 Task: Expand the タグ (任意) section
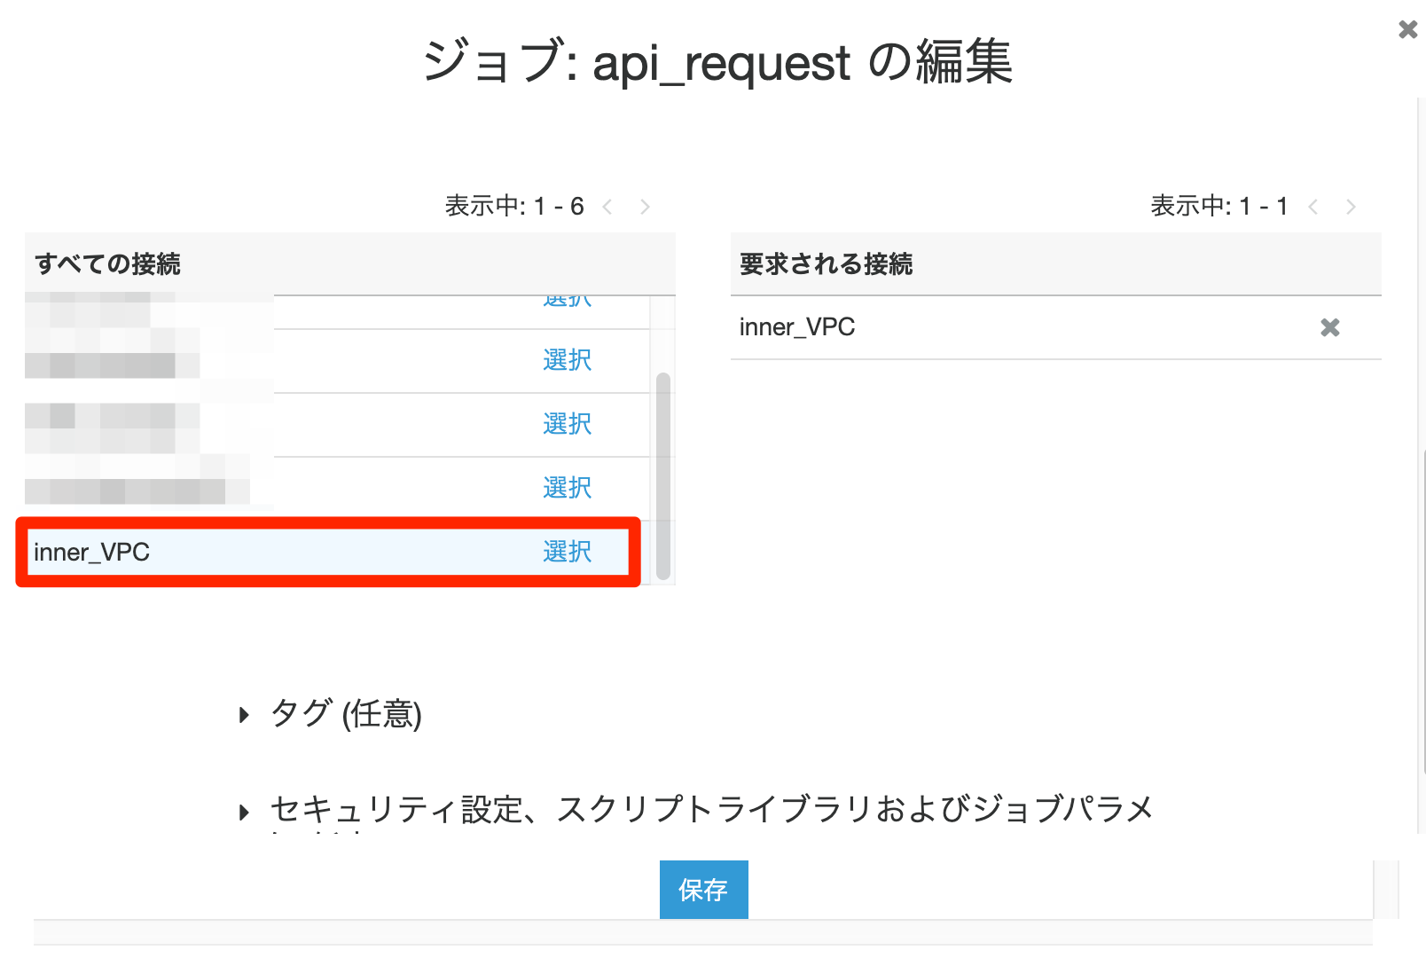[245, 715]
